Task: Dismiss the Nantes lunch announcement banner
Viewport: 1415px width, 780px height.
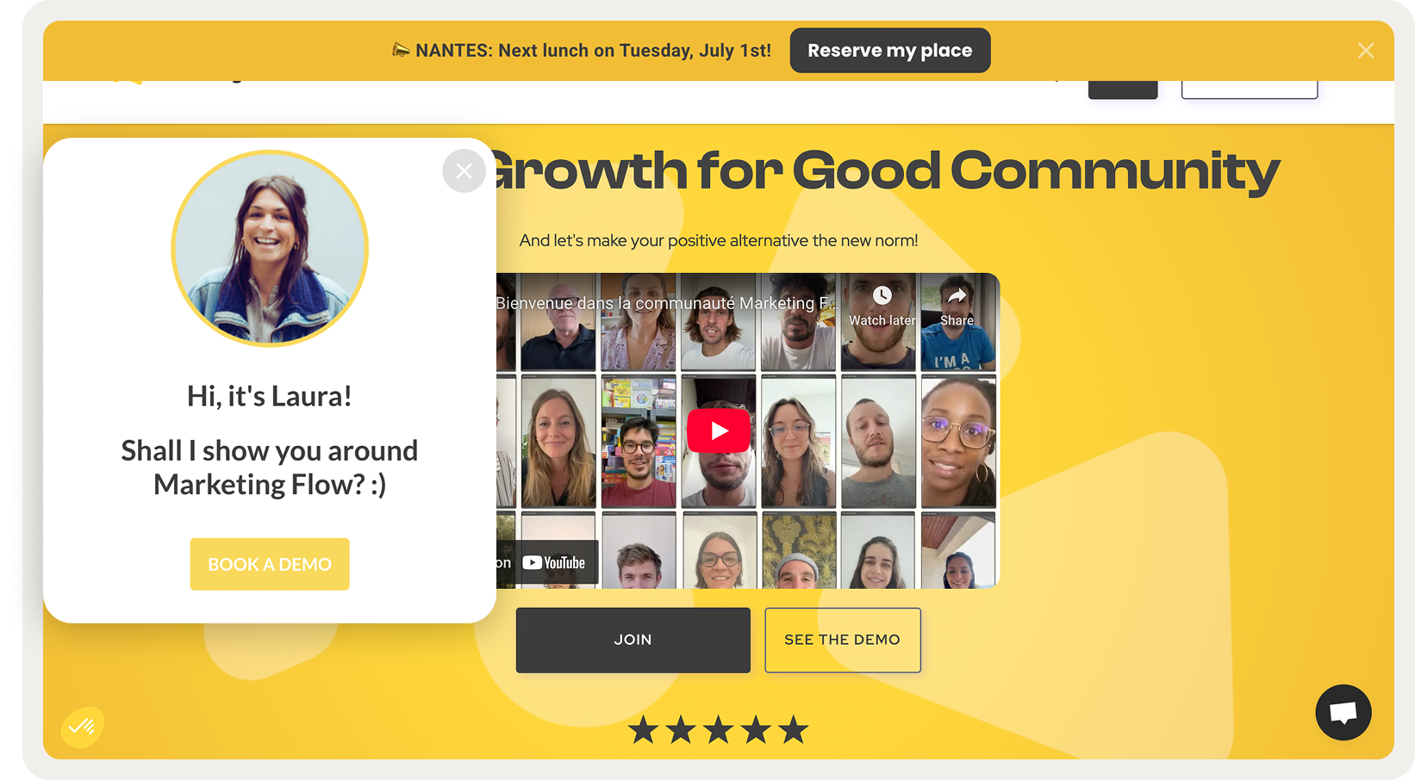Action: (x=1365, y=51)
